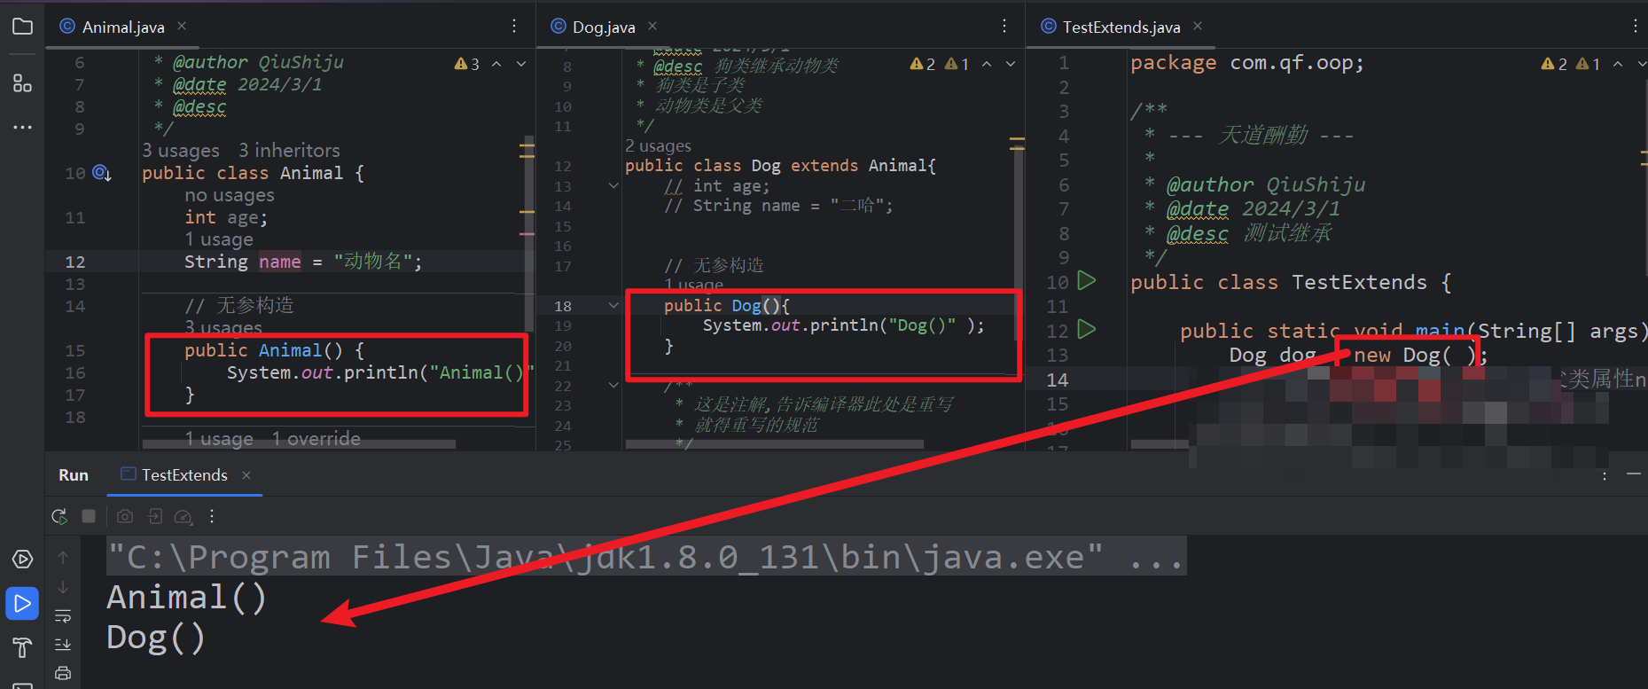The height and width of the screenshot is (689, 1648).
Task: Open more actions in Run toolbar
Action: click(212, 516)
